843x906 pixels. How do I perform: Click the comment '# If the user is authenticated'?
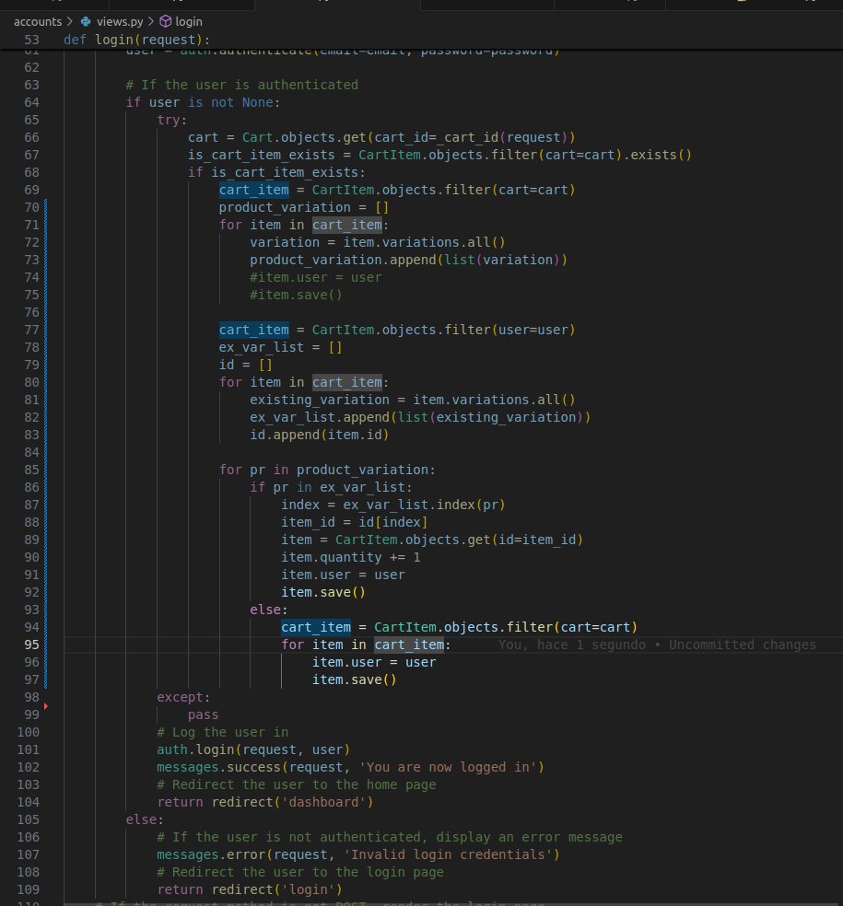(x=241, y=85)
